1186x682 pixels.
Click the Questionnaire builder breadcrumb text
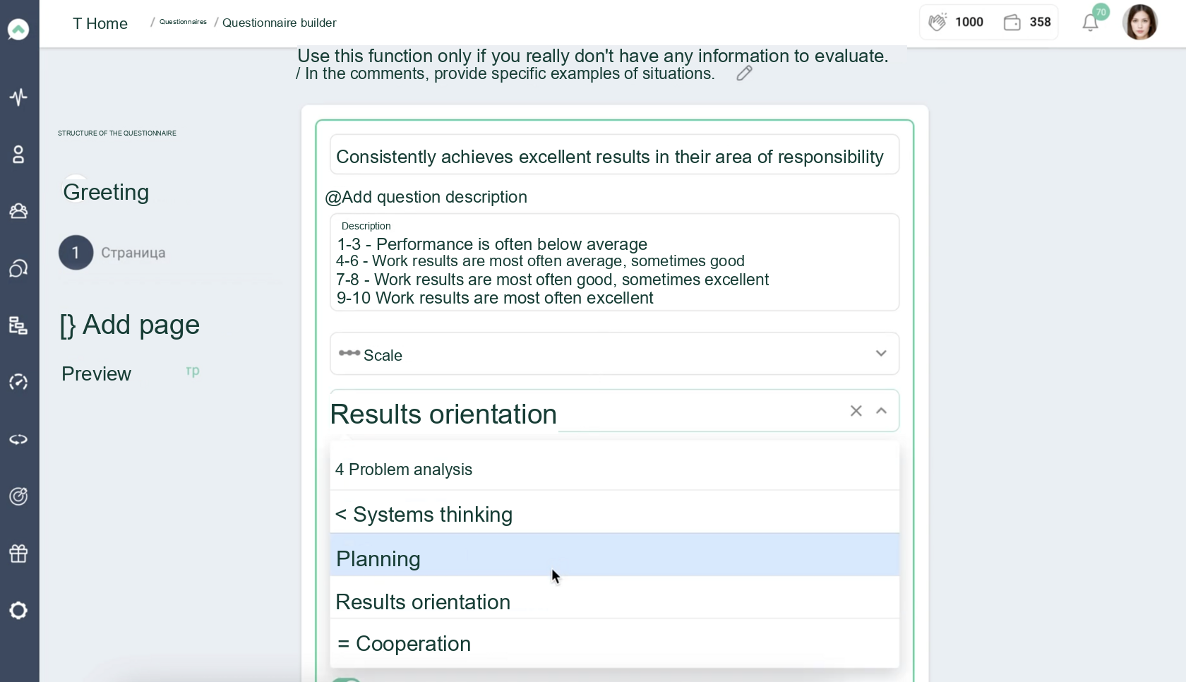pos(280,23)
